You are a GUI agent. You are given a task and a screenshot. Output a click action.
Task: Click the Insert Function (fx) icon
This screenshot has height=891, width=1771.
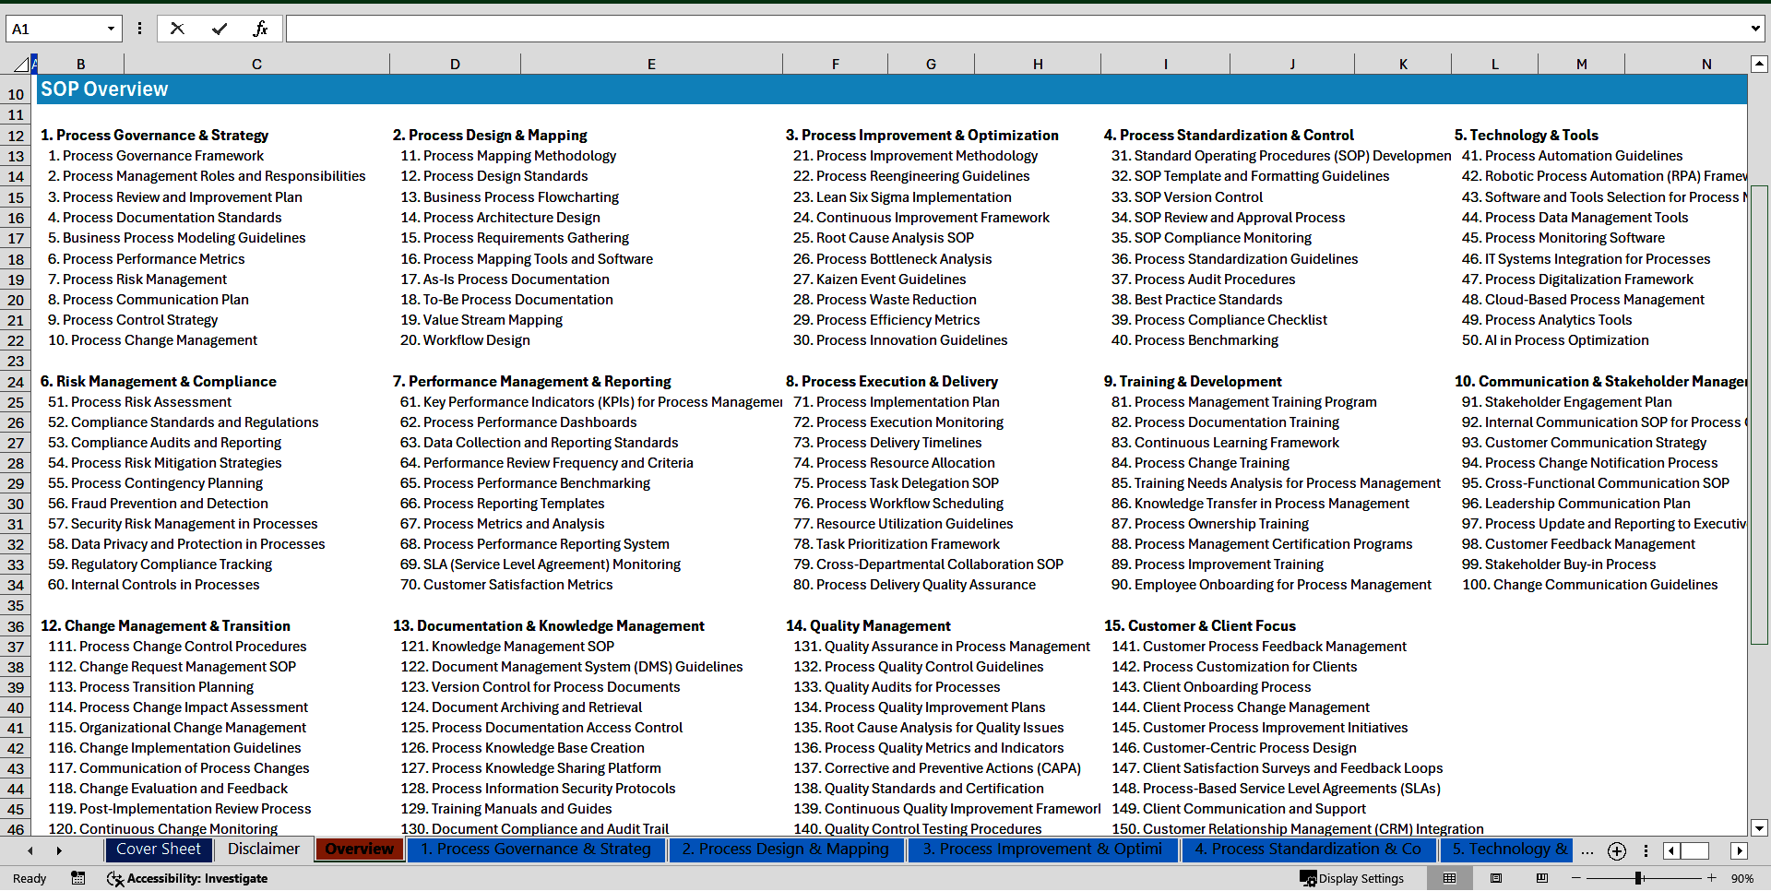click(260, 29)
